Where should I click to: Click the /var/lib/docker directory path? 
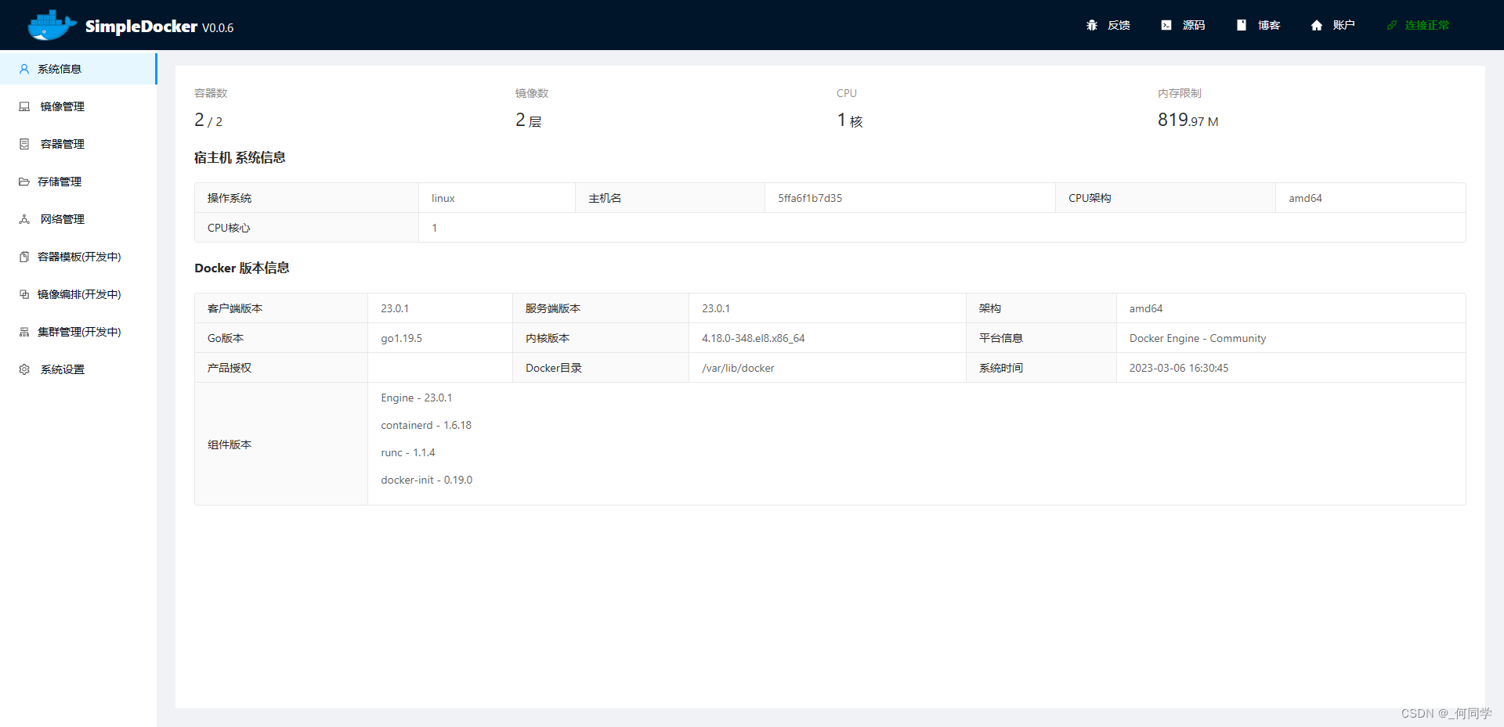coord(737,368)
